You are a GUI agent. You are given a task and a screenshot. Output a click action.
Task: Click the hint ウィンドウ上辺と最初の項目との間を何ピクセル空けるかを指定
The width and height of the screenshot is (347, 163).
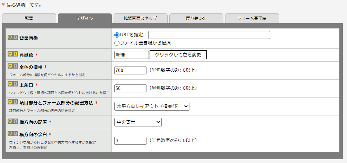point(59,93)
